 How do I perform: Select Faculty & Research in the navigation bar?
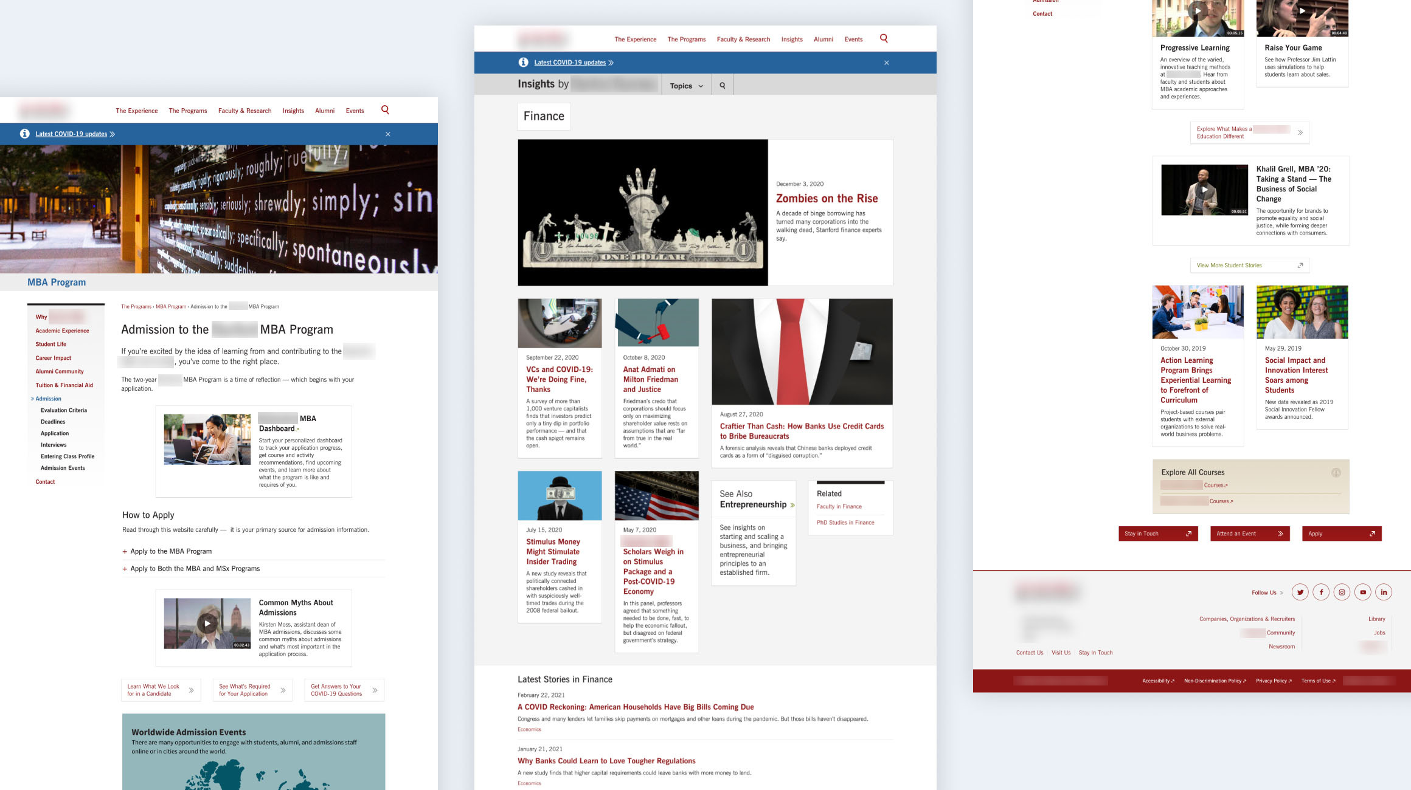(x=743, y=39)
